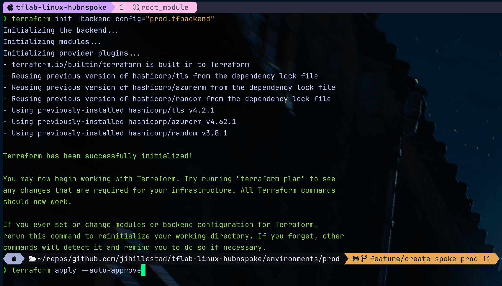Screen dimensions: 502x286
Task: Click the green prompt arrow before terraform apply
Action: click(5, 270)
